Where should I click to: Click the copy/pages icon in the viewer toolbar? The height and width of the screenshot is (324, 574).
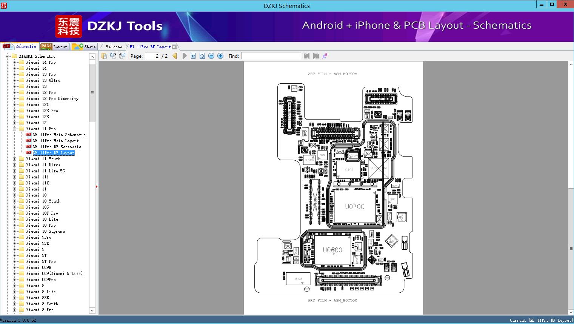coord(104,56)
